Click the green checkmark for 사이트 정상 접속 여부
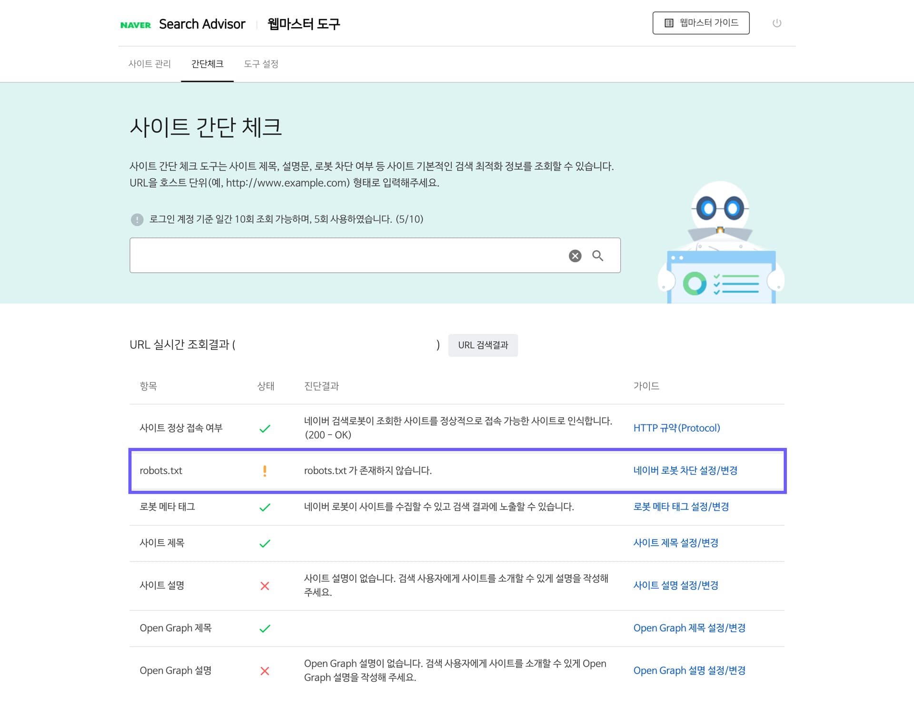Viewport: 914px width, 708px height. pyautogui.click(x=265, y=428)
